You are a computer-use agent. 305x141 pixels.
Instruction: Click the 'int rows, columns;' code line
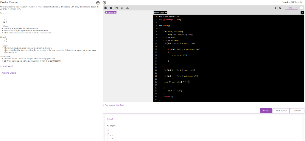[173, 32]
